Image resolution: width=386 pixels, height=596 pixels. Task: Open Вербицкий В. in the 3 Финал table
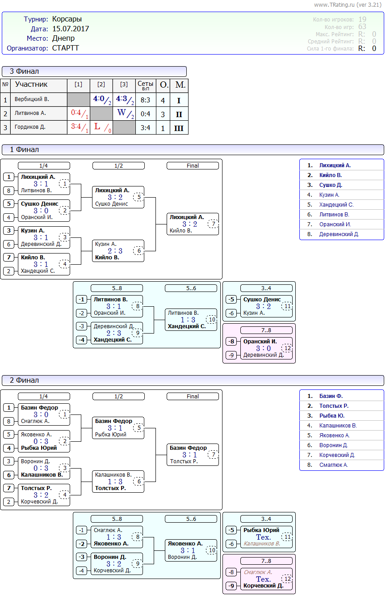[x=32, y=100]
